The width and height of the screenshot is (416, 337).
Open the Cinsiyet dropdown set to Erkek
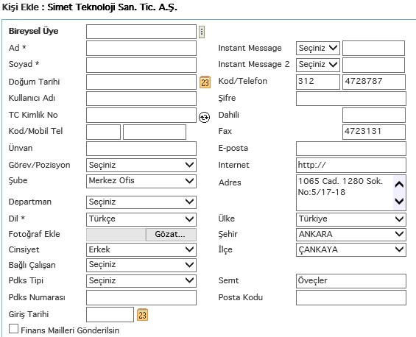tap(141, 249)
